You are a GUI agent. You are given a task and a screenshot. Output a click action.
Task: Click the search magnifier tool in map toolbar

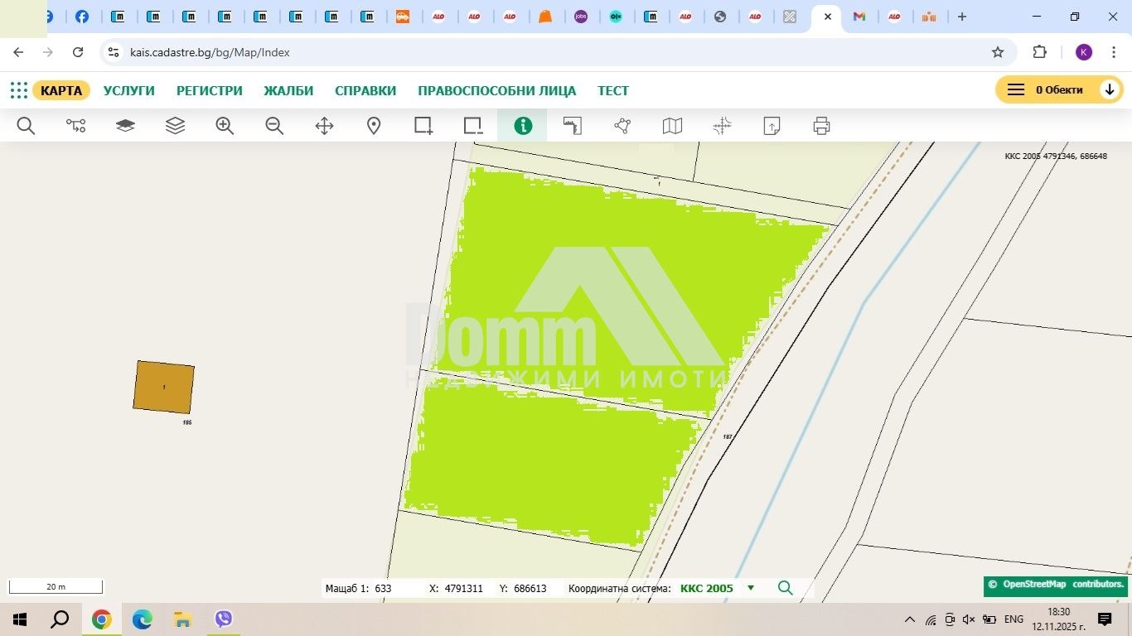click(26, 126)
